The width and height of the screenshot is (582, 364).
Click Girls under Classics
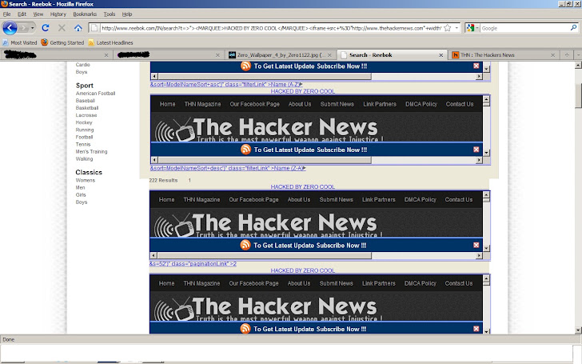[x=81, y=194]
